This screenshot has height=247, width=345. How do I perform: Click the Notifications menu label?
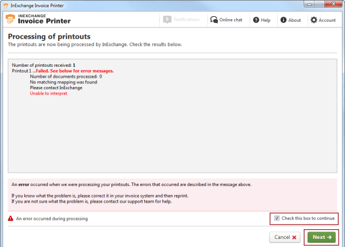click(x=186, y=20)
